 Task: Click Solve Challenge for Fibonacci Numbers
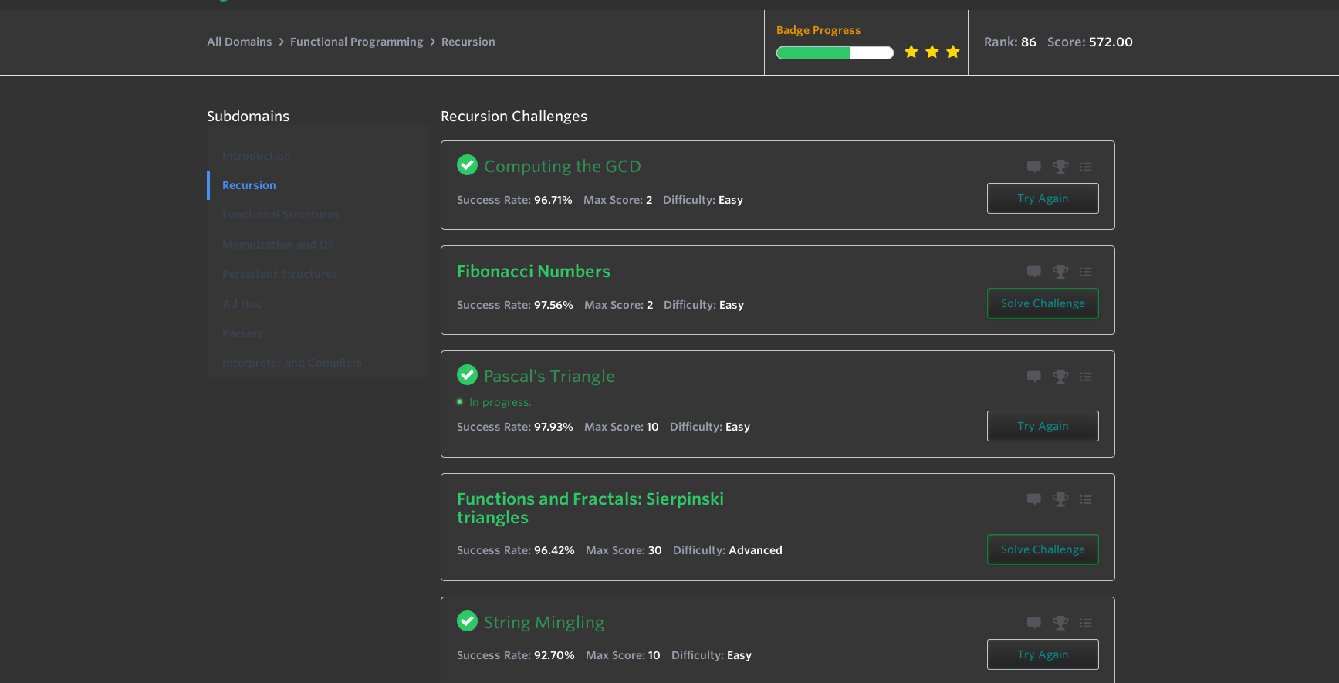click(x=1043, y=303)
